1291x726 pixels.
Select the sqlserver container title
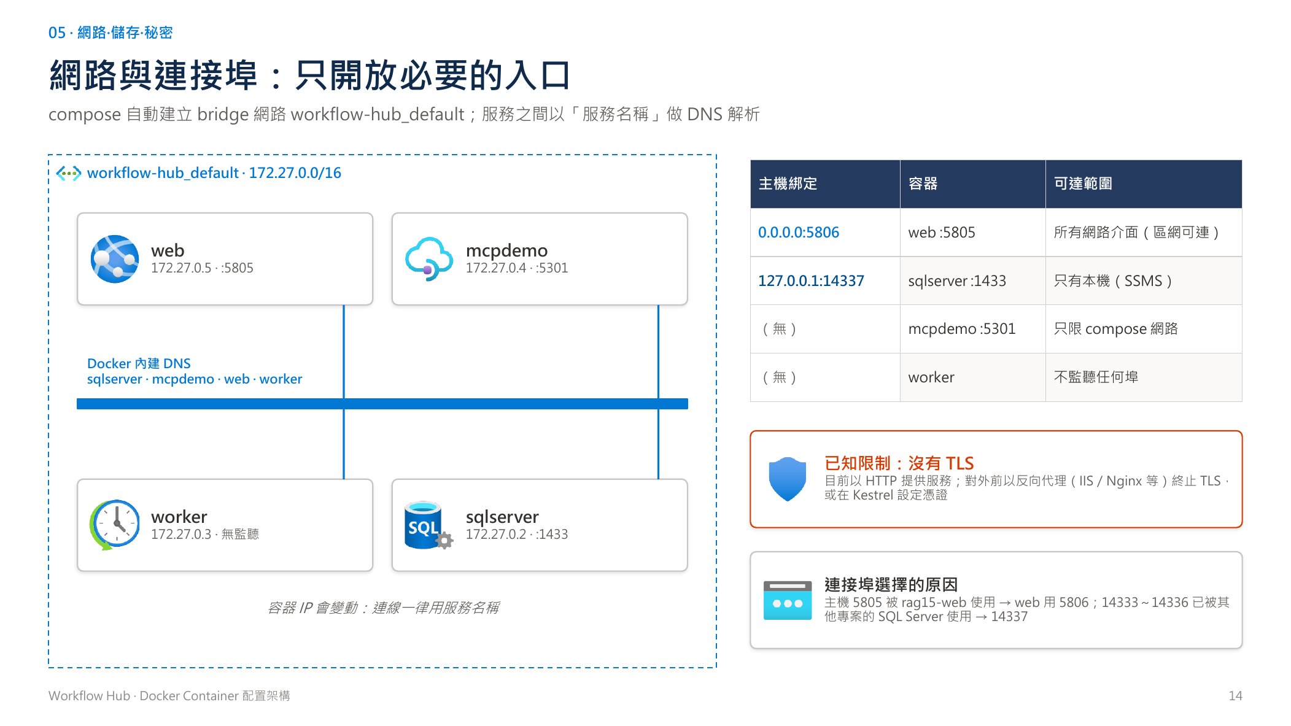point(502,517)
